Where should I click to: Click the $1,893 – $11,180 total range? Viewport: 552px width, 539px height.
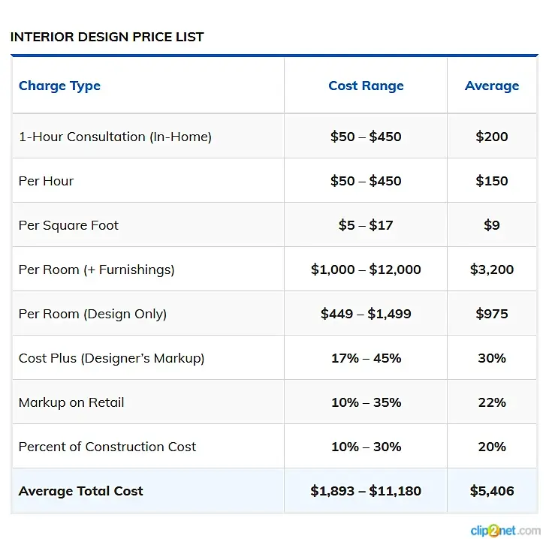tap(366, 491)
